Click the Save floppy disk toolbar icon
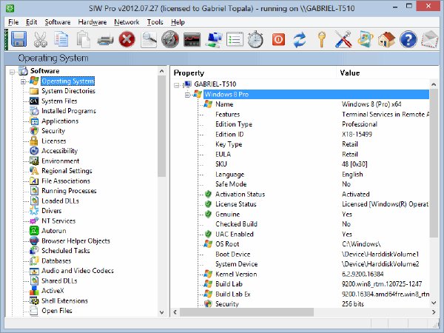Image resolution: width=444 pixels, height=333 pixels. tap(19, 39)
